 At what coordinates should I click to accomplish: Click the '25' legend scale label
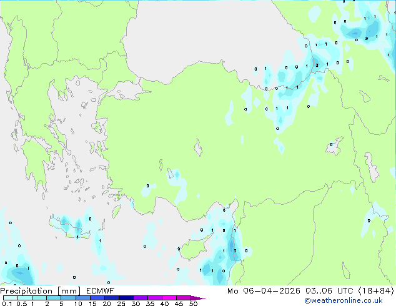click(121, 304)
